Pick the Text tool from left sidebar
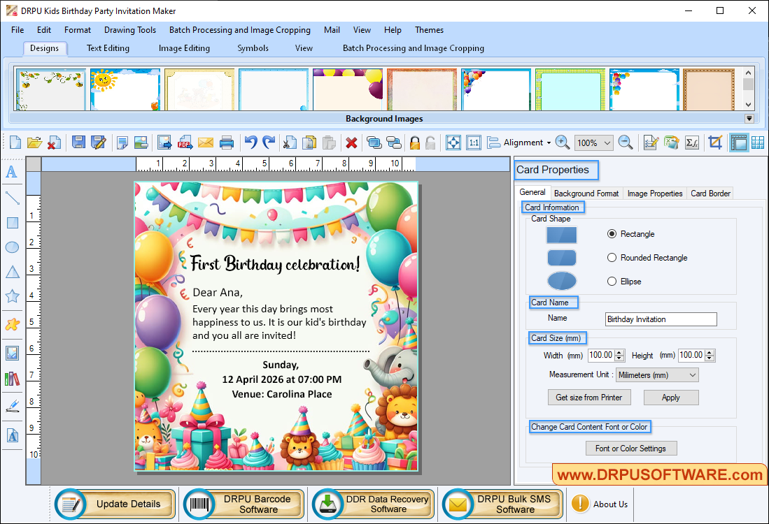This screenshot has width=769, height=524. 11,173
